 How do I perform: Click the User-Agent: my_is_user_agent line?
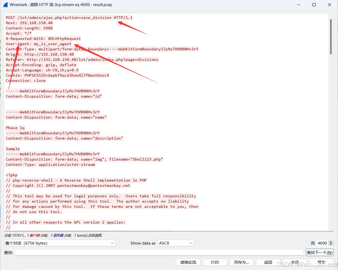coord(38,44)
